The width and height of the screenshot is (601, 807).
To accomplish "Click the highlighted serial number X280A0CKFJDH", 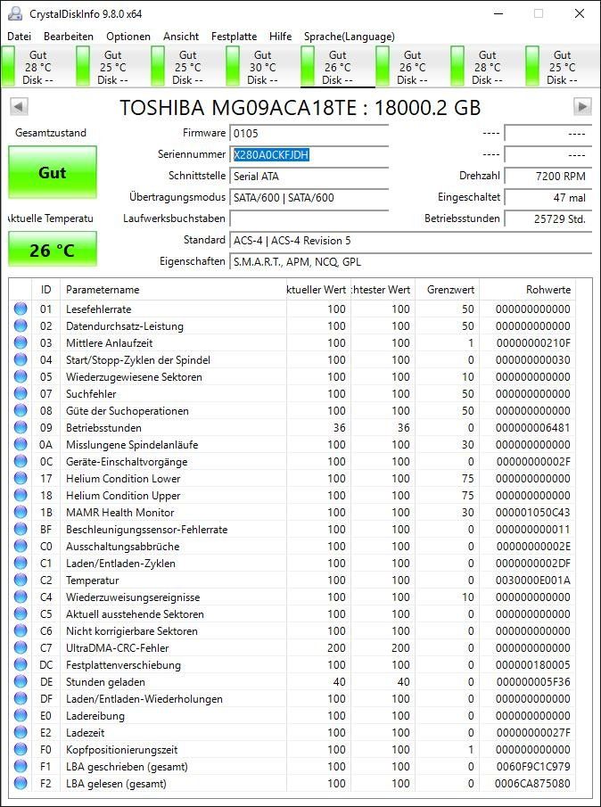I will (x=271, y=155).
